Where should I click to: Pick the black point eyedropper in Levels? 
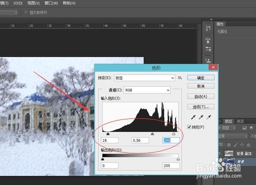pyautogui.click(x=193, y=117)
